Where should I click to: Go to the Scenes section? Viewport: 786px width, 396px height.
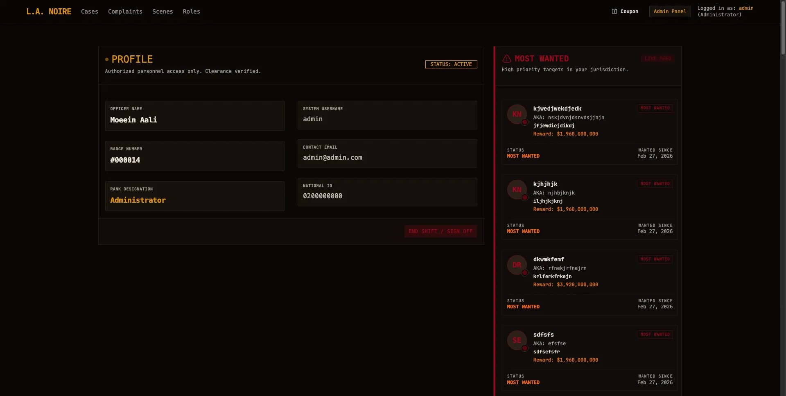tap(163, 11)
